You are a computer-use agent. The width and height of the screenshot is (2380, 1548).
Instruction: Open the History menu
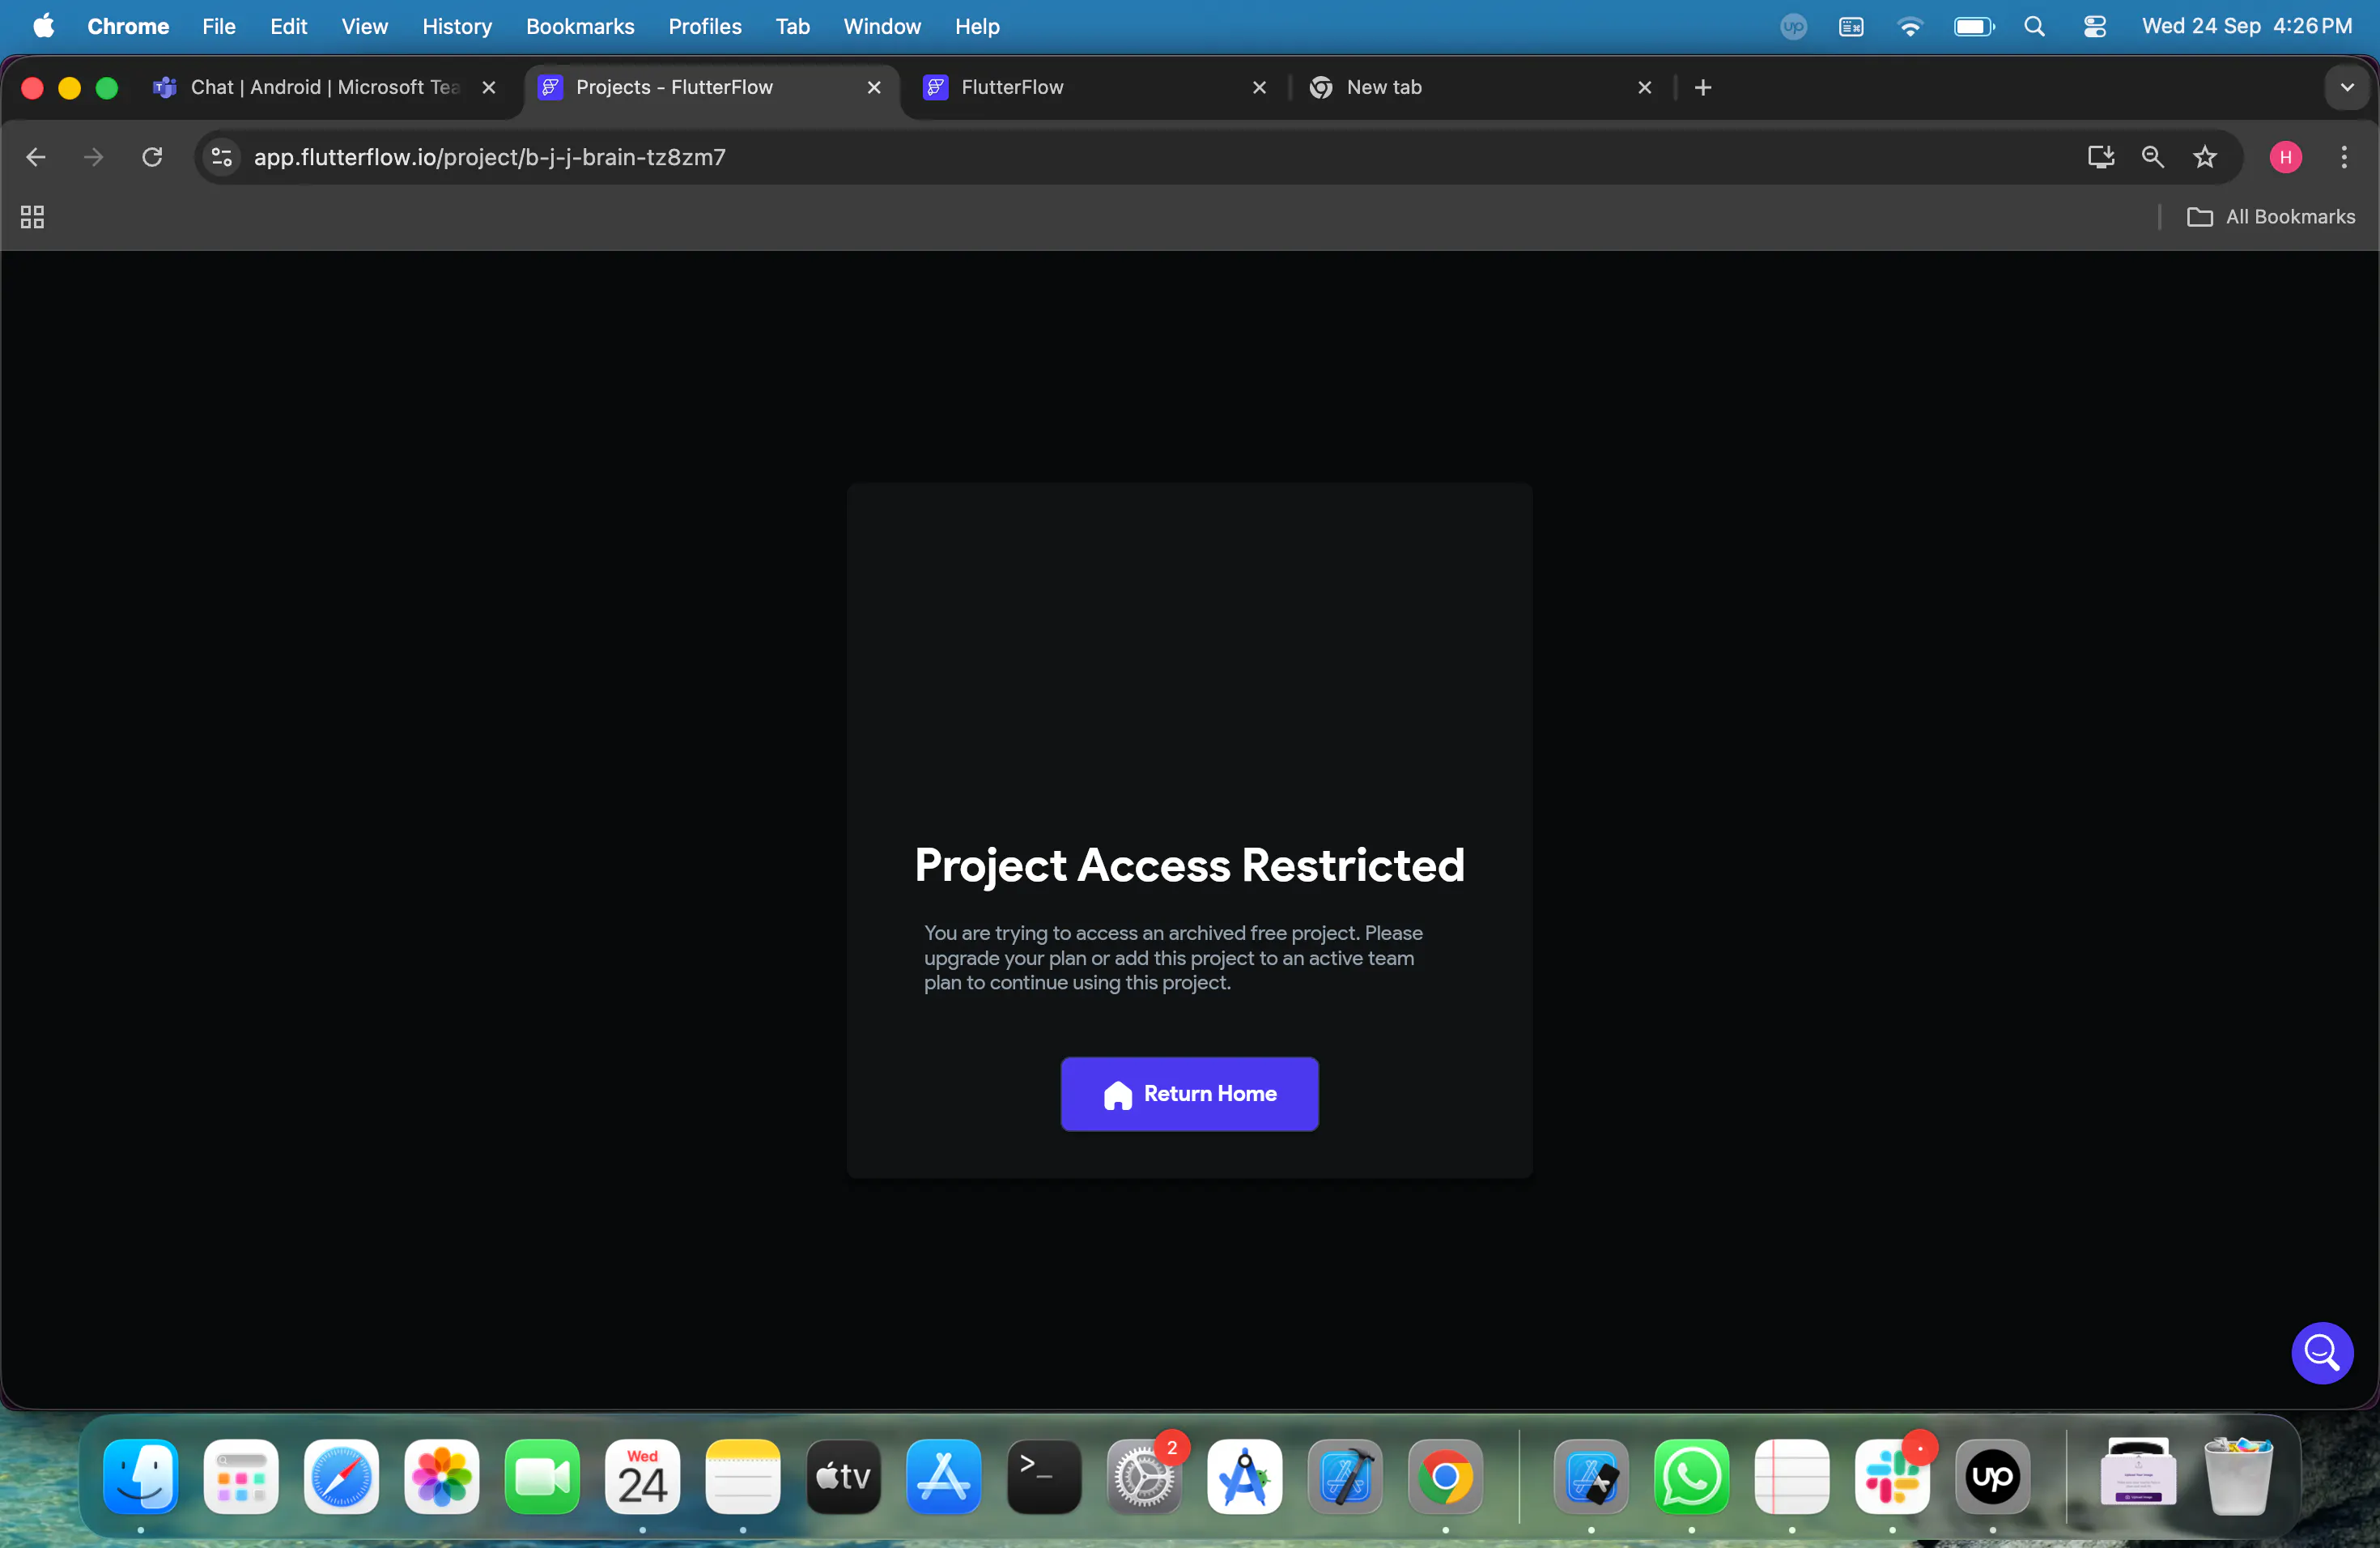457,26
